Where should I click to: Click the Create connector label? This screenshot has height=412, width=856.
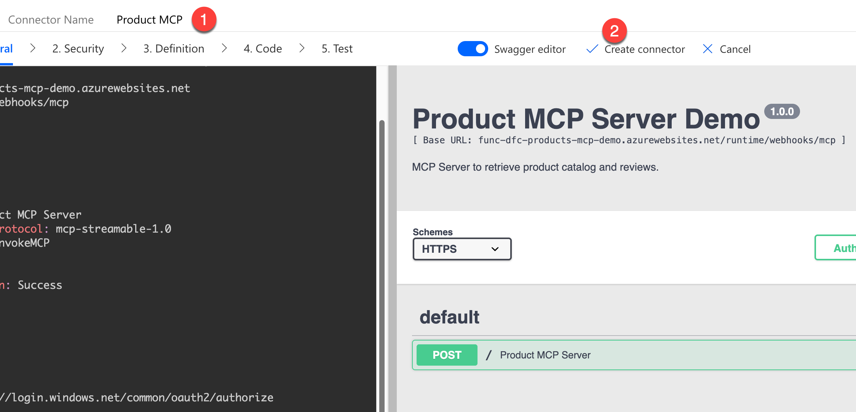[644, 49]
